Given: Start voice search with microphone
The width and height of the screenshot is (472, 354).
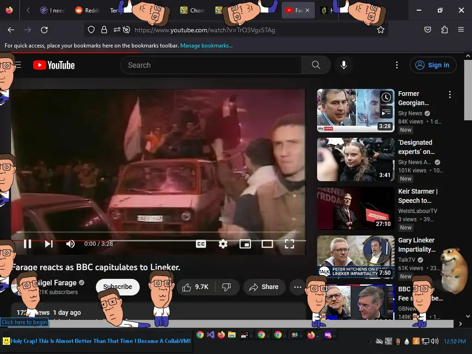Looking at the screenshot, I should tap(344, 65).
